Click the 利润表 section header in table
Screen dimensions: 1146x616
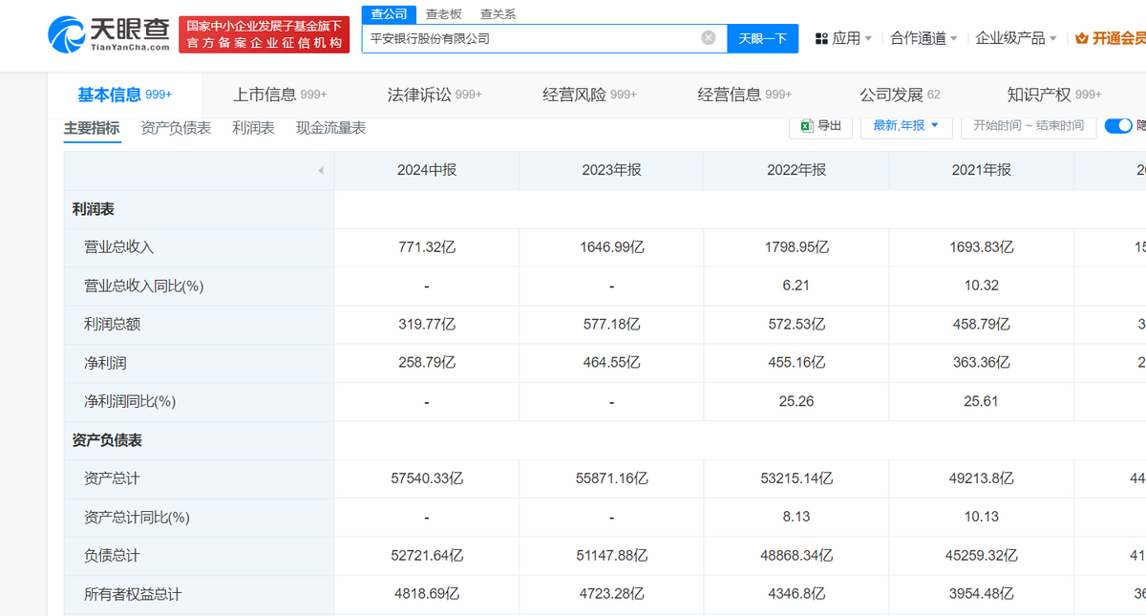click(x=94, y=208)
